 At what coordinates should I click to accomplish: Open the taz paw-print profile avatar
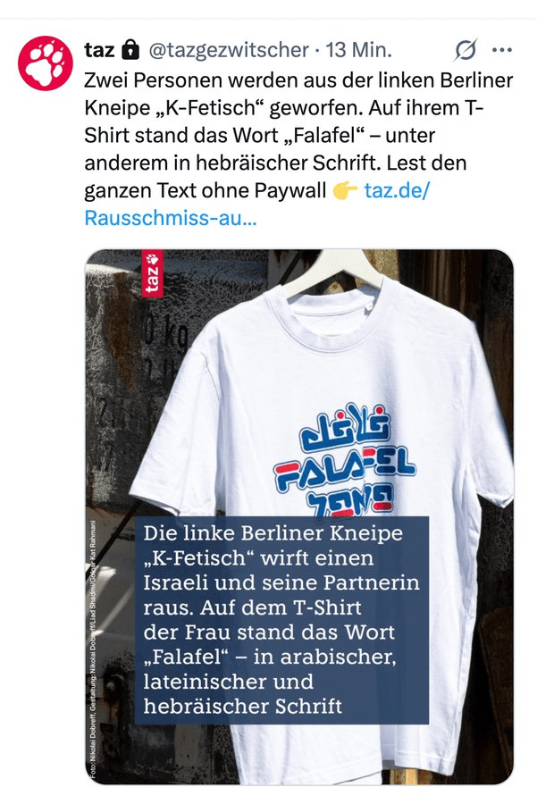(x=46, y=63)
